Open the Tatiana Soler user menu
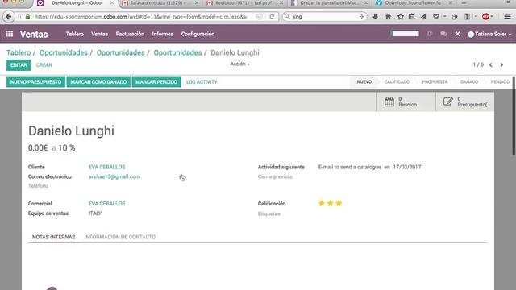The width and height of the screenshot is (516, 290). tap(489, 34)
